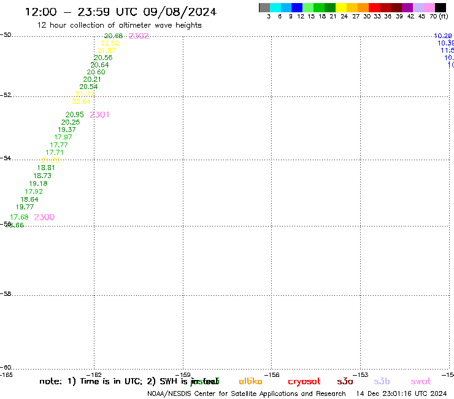The height and width of the screenshot is (399, 454).
Task: Click the pink 'swot' legend label
Action: point(421,382)
